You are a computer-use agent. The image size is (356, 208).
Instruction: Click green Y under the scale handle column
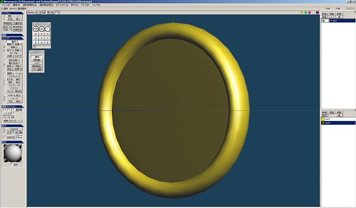point(42,38)
